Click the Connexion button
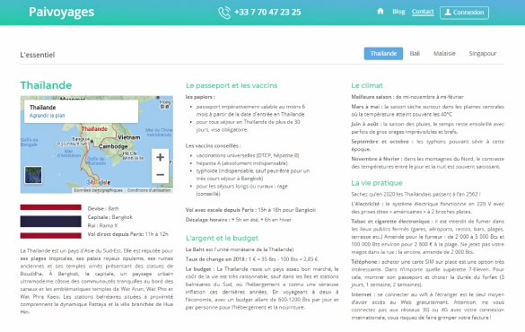 point(464,13)
